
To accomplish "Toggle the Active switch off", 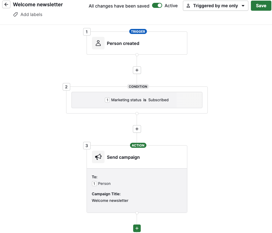I will click(x=157, y=5).
